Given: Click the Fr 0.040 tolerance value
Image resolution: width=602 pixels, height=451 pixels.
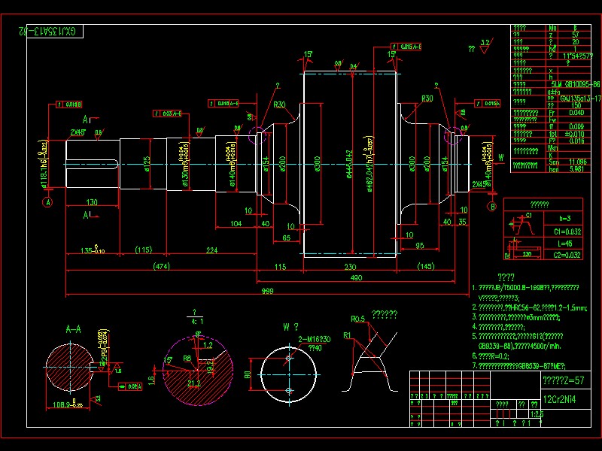Looking at the screenshot, I should point(576,112).
